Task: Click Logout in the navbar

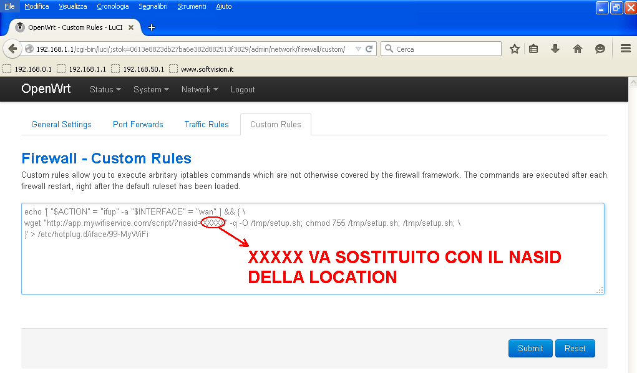Action: [x=243, y=89]
